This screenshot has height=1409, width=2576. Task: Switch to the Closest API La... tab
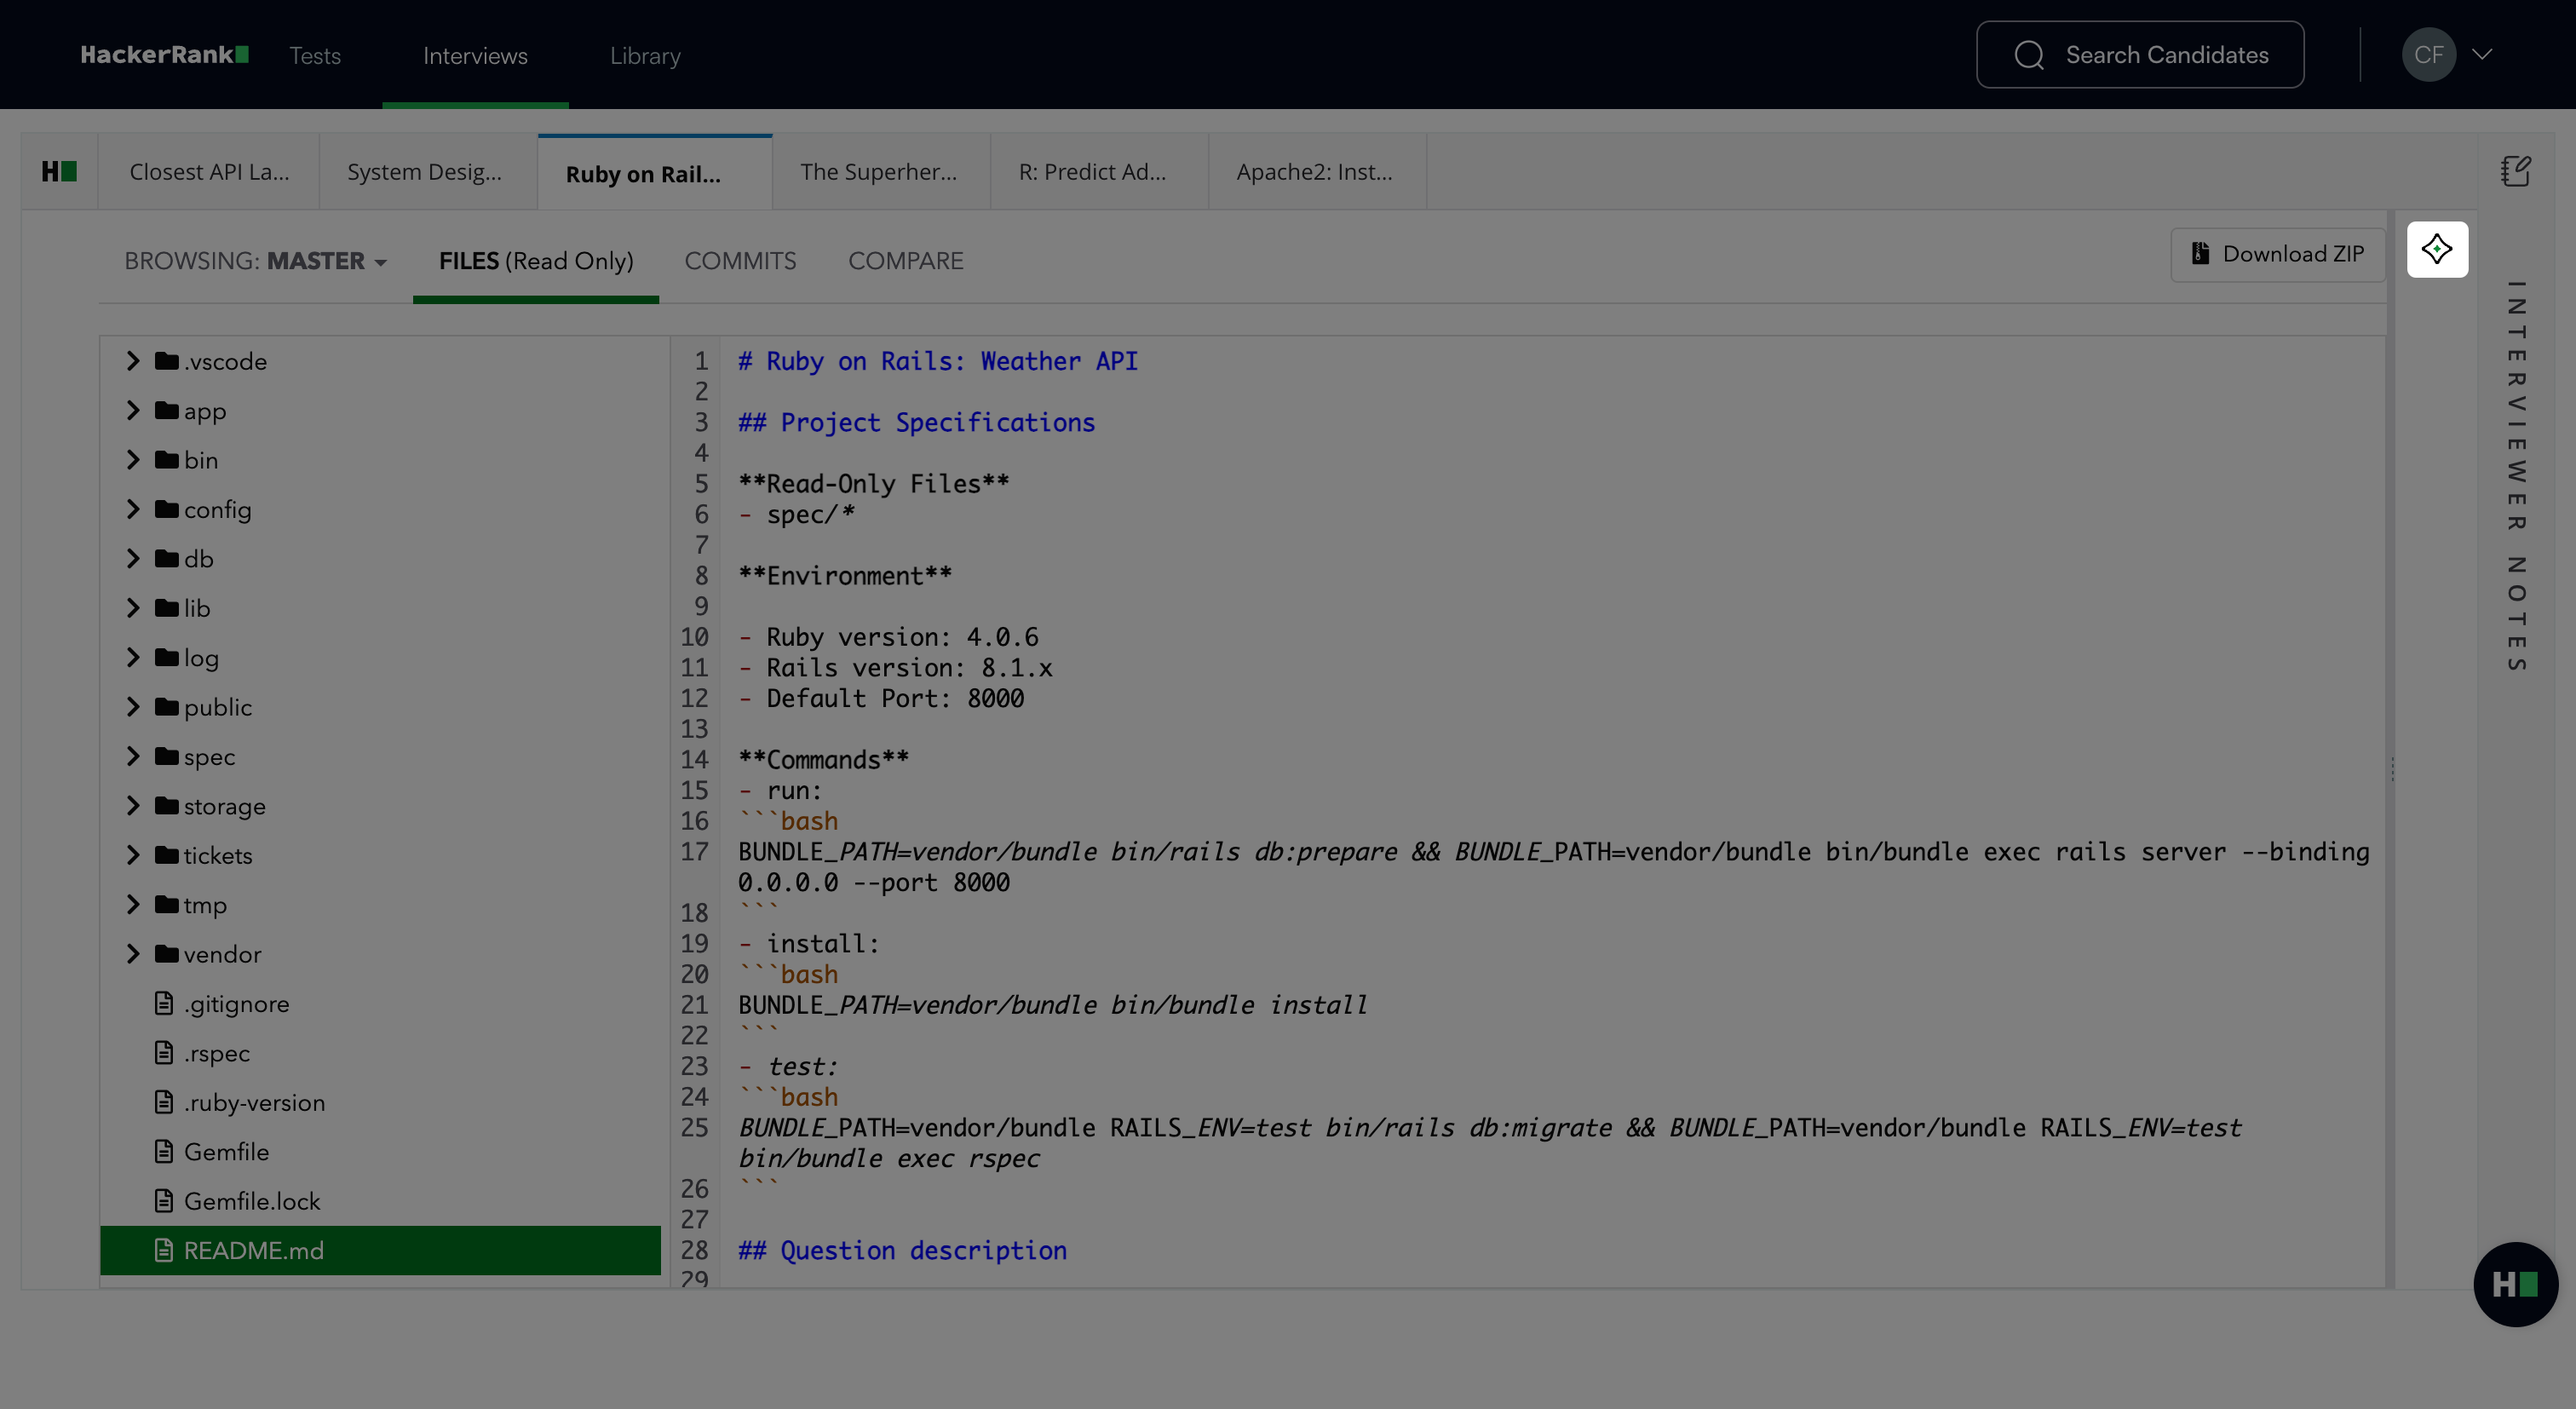click(x=209, y=172)
